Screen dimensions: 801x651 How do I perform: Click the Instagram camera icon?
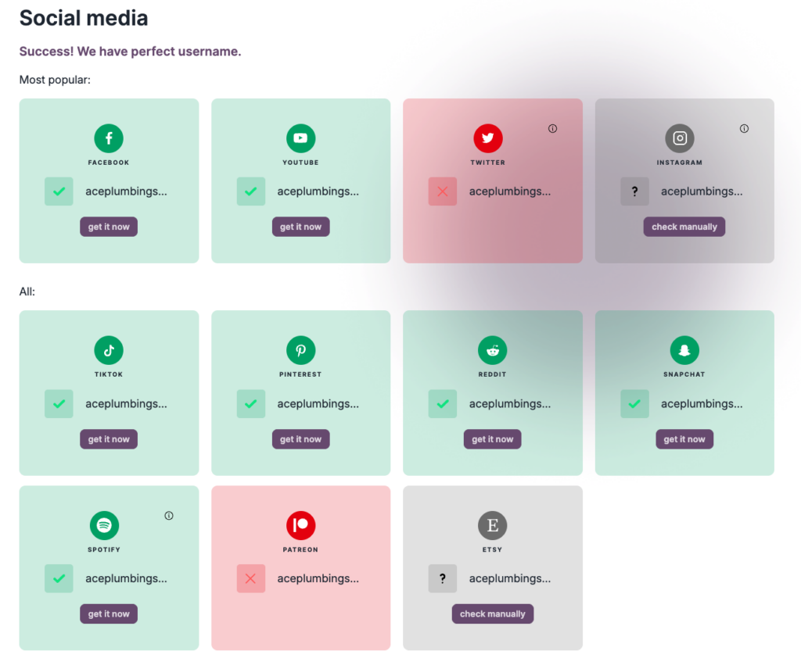[680, 138]
